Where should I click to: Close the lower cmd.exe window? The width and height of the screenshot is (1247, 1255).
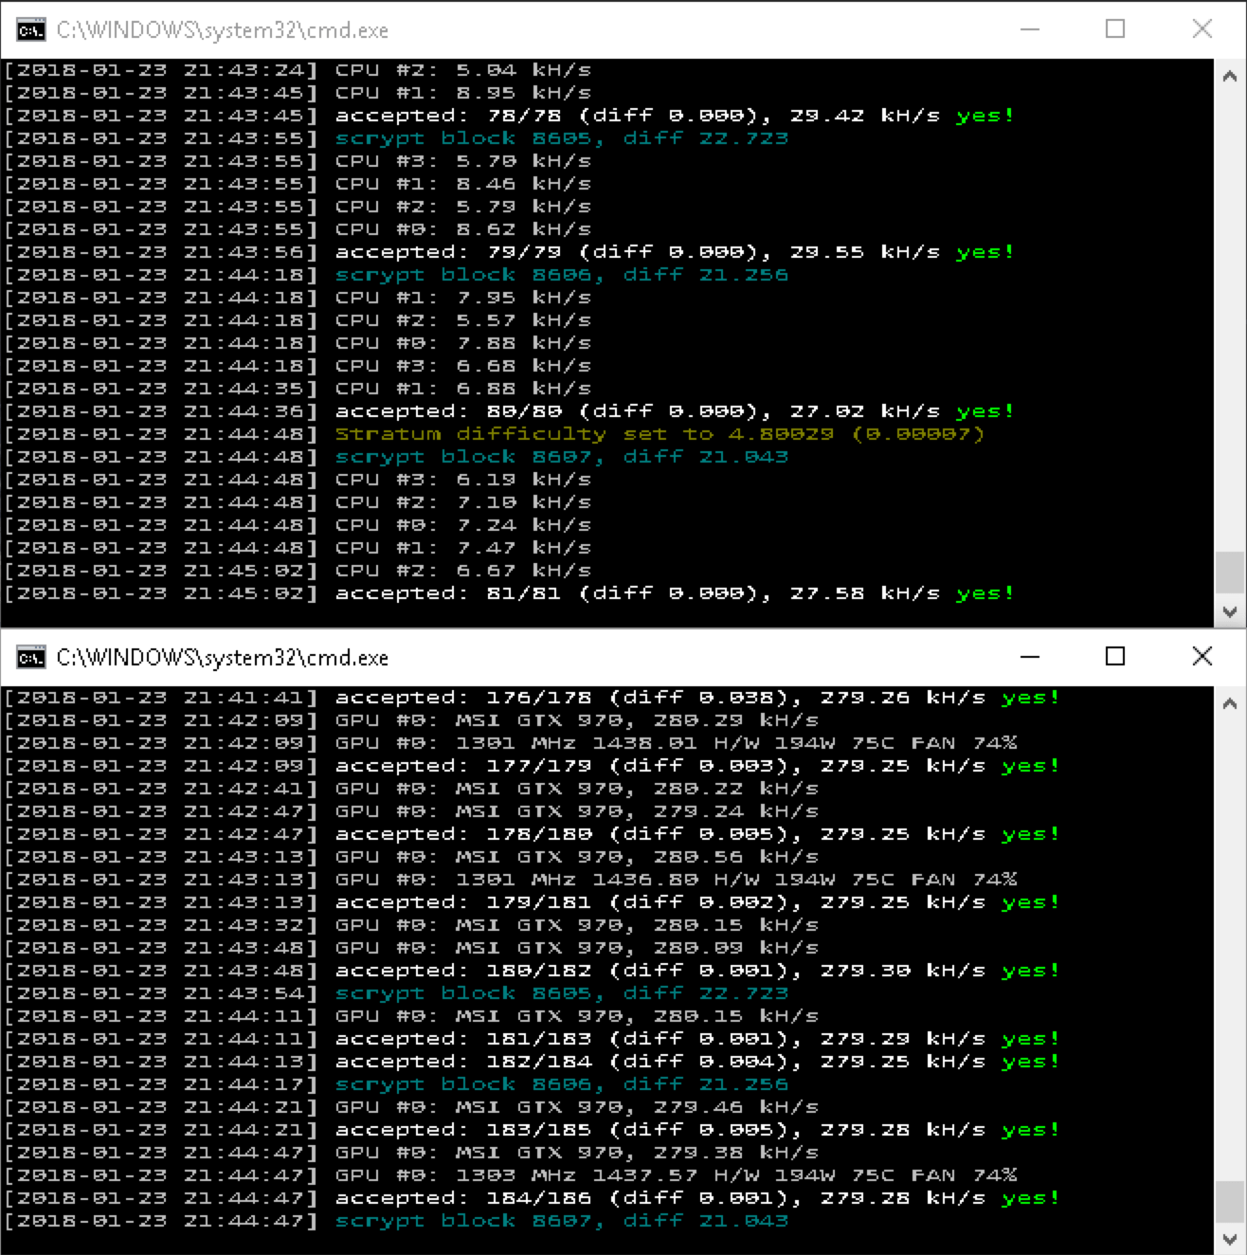pos(1202,656)
